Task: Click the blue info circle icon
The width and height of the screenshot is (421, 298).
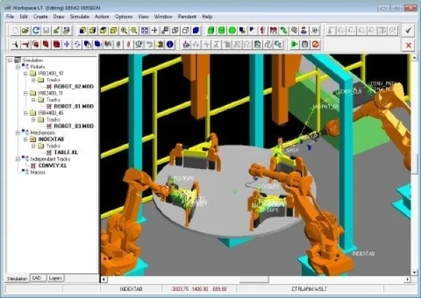Action: coord(170,44)
